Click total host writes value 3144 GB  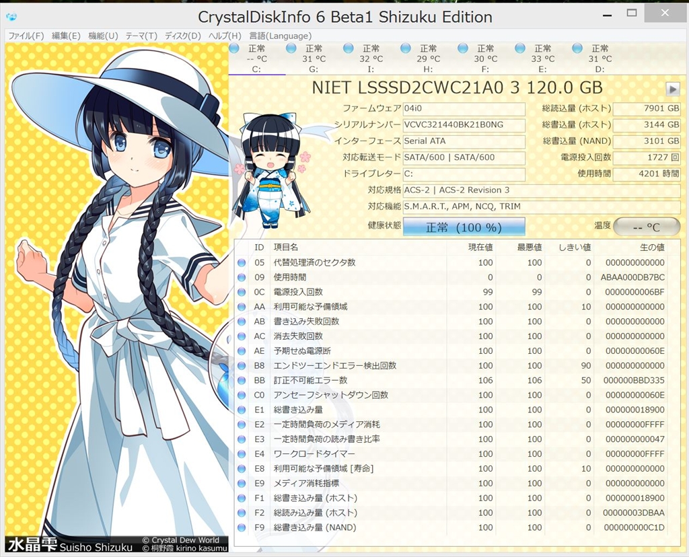click(x=647, y=124)
